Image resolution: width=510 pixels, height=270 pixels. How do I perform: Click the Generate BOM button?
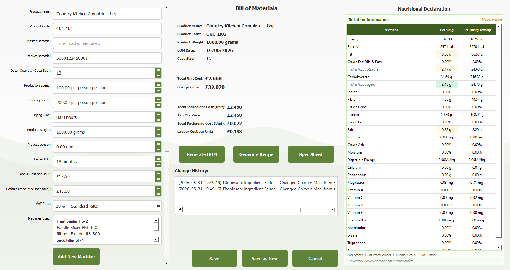click(202, 154)
